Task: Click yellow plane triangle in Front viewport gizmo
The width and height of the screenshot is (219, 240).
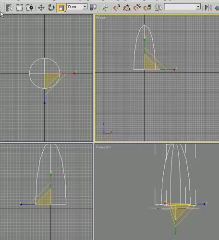Action: pyautogui.click(x=149, y=65)
